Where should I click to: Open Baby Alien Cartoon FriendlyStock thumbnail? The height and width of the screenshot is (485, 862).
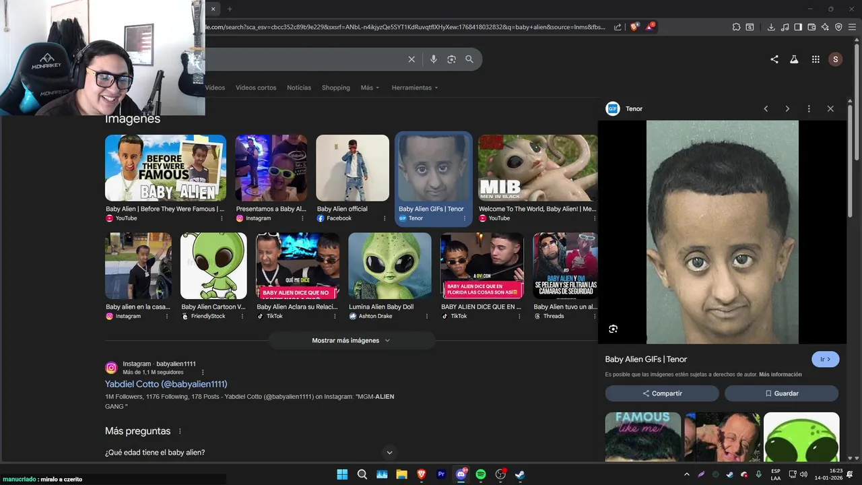point(213,266)
